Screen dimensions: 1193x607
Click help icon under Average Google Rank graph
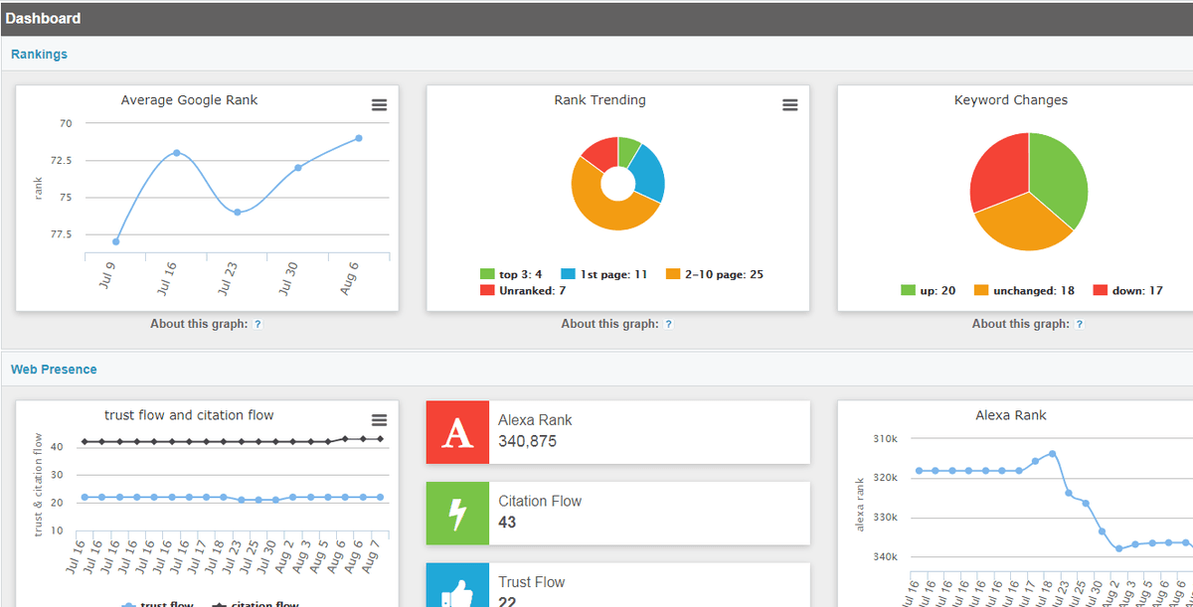click(257, 324)
